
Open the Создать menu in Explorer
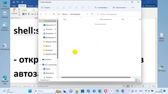tap(46, 8)
